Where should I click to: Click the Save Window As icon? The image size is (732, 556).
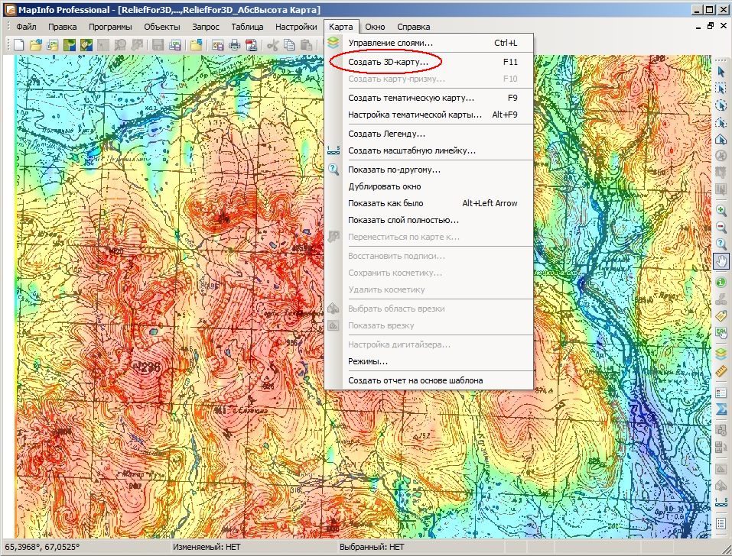[x=217, y=45]
